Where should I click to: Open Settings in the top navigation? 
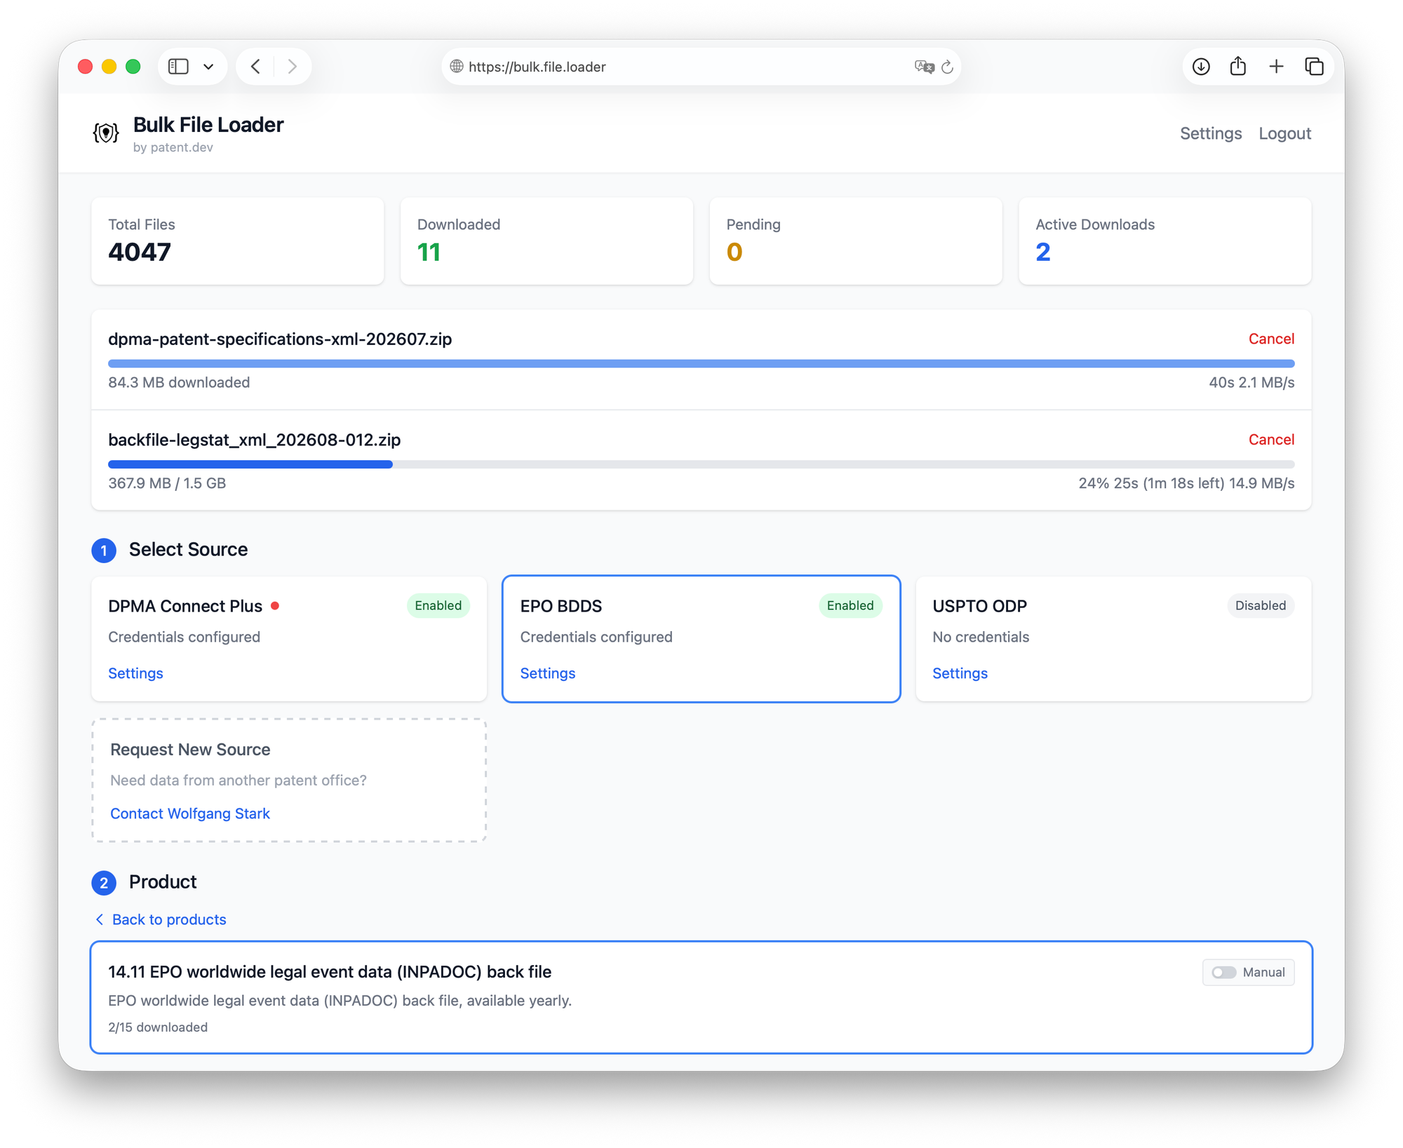point(1210,133)
